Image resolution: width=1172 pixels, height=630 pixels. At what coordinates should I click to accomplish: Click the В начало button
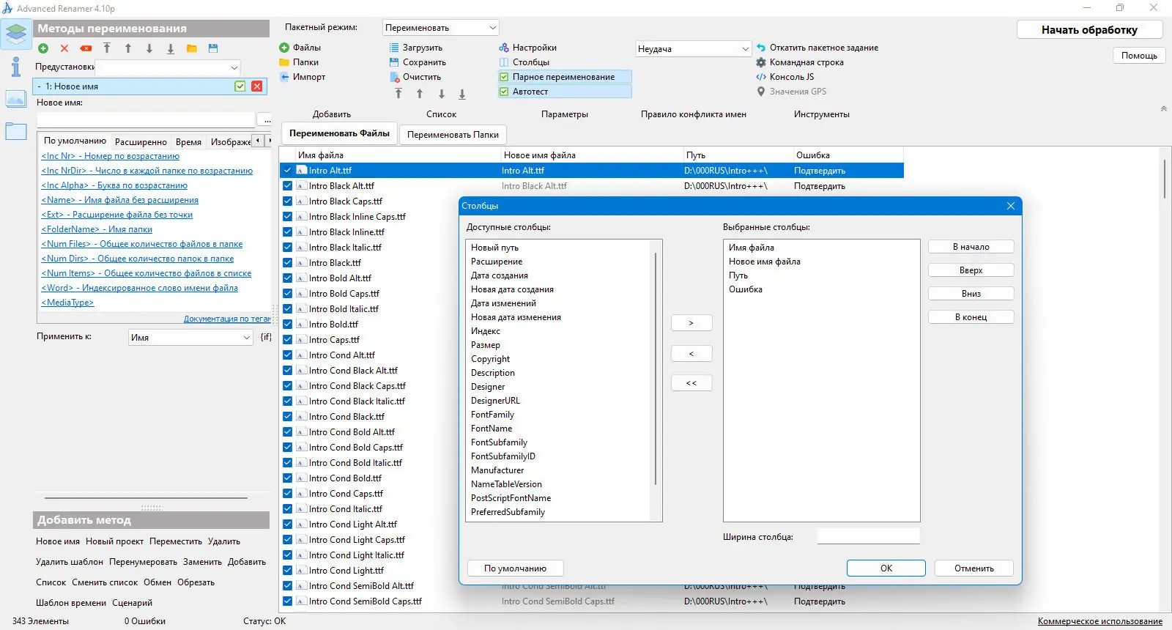click(x=971, y=247)
